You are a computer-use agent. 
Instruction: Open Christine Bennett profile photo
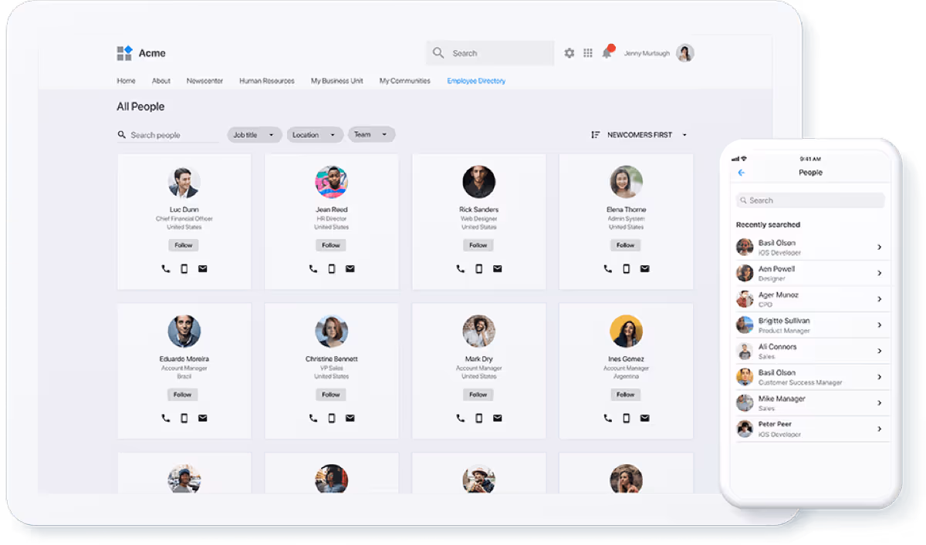[331, 331]
